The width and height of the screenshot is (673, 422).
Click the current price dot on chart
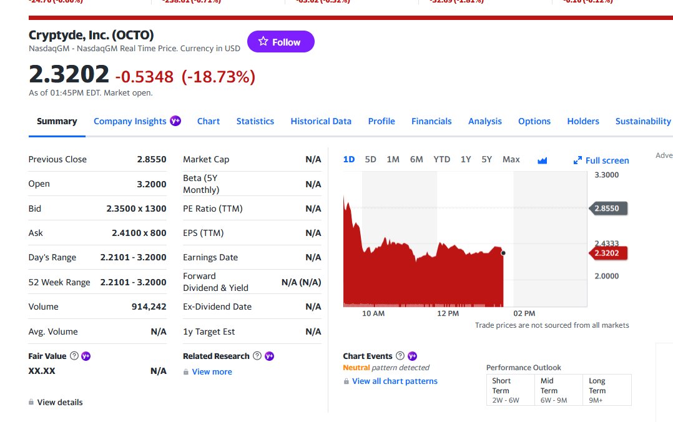click(x=503, y=253)
